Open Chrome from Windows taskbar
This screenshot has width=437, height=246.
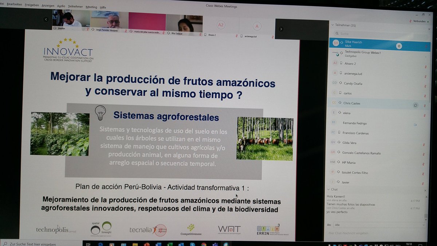pyautogui.click(x=204, y=245)
